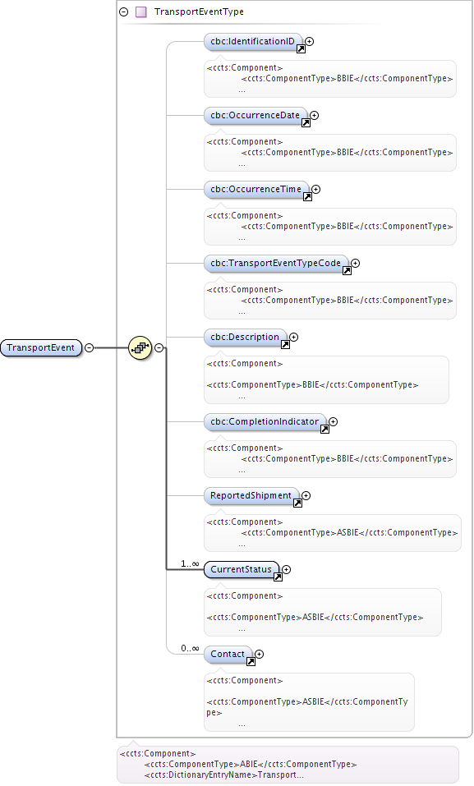The height and width of the screenshot is (786, 474).
Task: Follow reference arrow on cbc:OccurrenceDate
Action: [x=306, y=123]
